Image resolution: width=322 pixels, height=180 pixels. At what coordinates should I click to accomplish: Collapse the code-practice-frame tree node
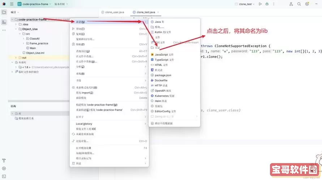tap(12, 20)
